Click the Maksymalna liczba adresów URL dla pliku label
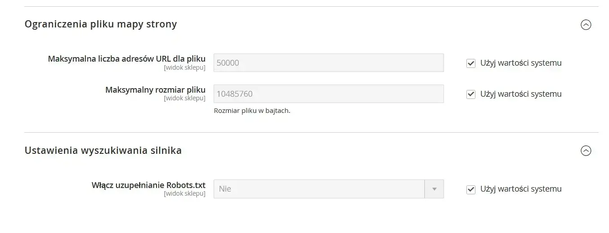 (126, 59)
